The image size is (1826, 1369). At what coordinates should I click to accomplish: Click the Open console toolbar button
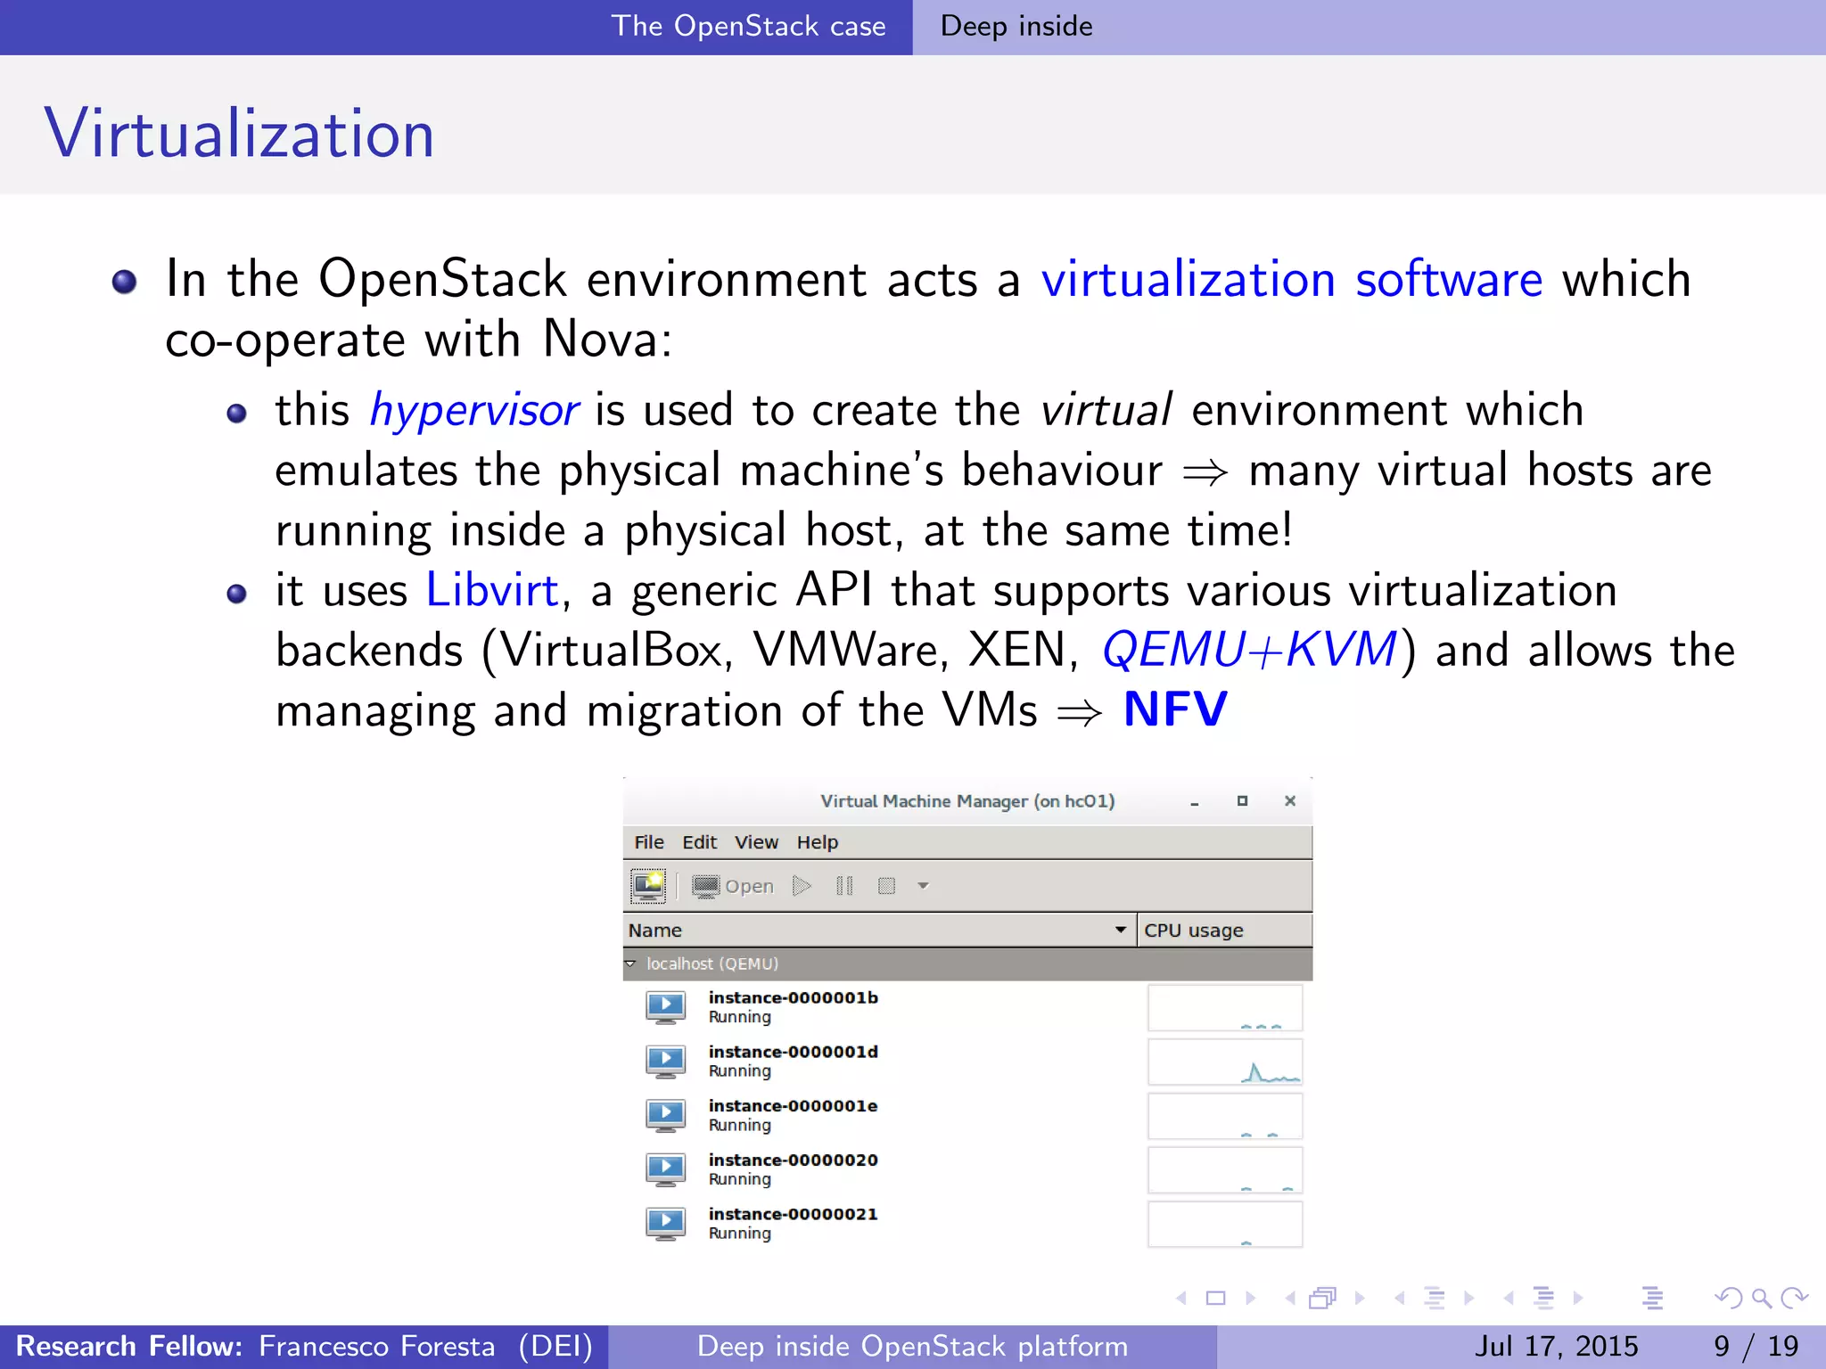[733, 886]
